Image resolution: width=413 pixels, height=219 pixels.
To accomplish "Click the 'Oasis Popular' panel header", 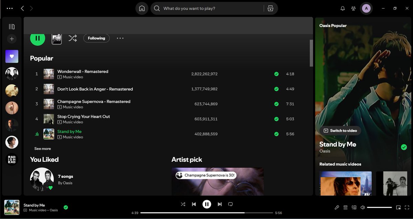I will click(333, 25).
